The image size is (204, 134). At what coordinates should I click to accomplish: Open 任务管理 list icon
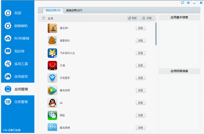tap(8, 102)
